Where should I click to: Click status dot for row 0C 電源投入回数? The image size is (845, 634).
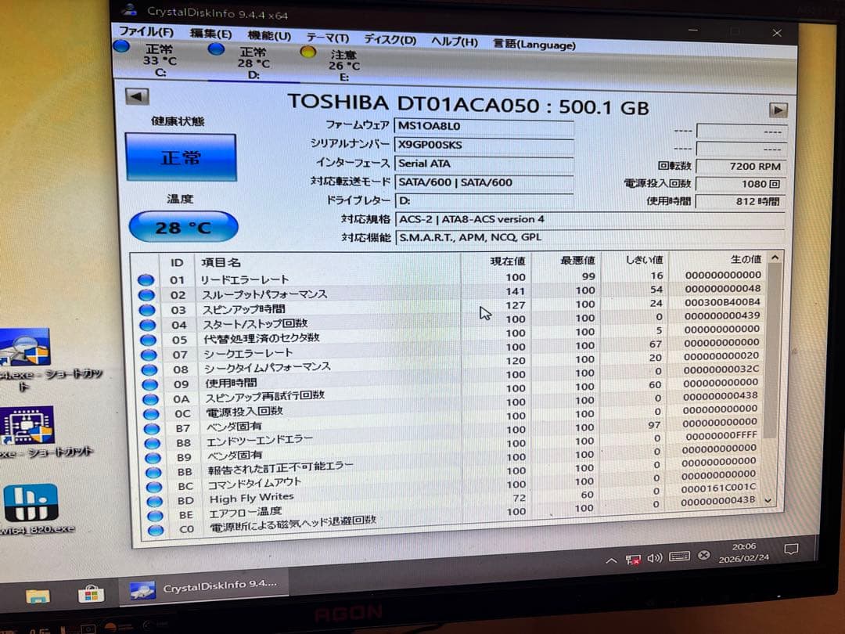[152, 414]
